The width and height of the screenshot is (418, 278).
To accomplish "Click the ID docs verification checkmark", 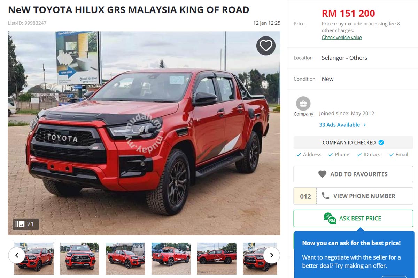I will pyautogui.click(x=359, y=155).
